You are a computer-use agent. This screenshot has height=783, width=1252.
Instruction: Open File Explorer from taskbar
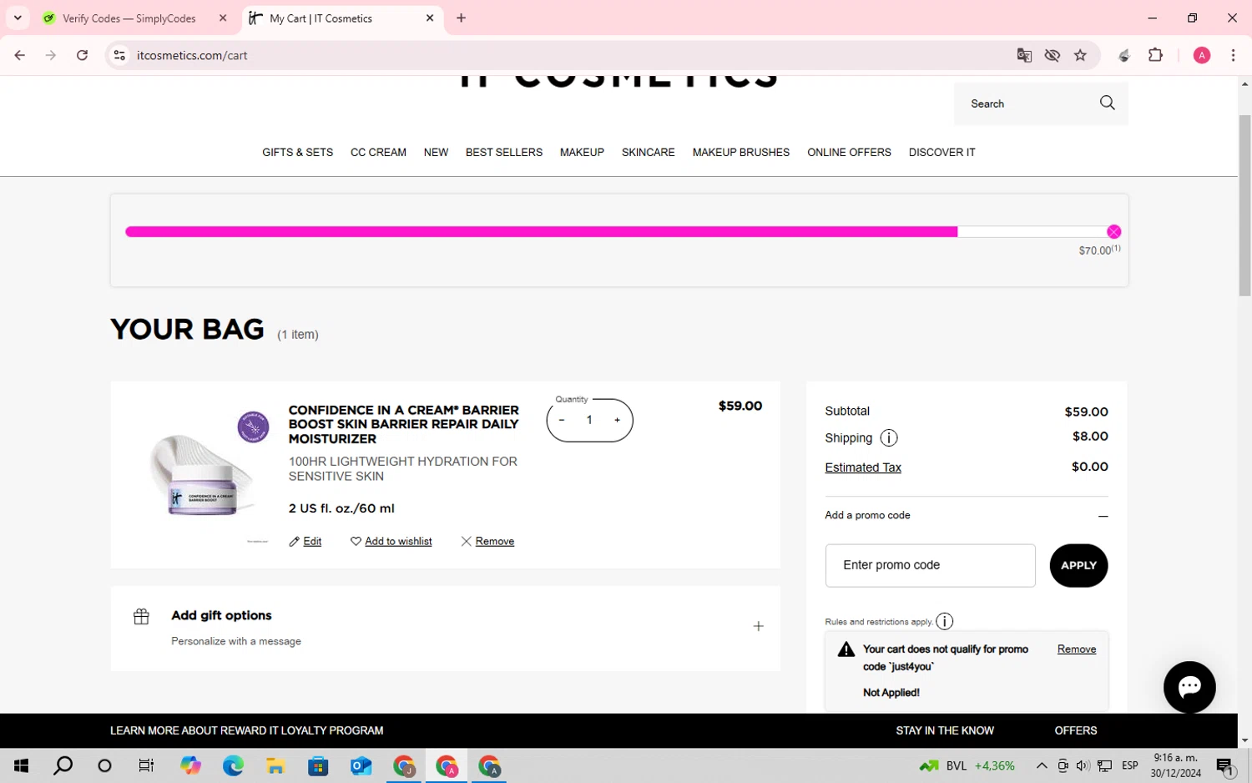(275, 765)
